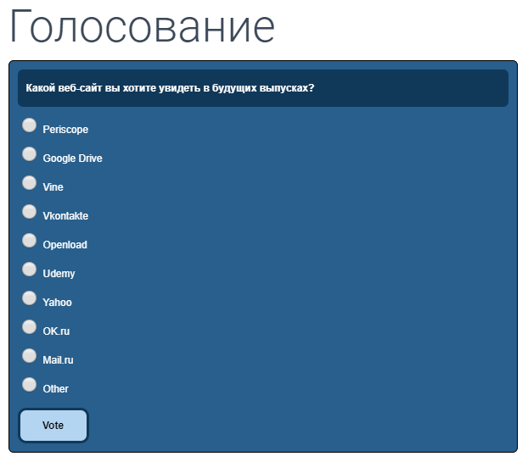Image resolution: width=528 pixels, height=462 pixels.
Task: Choose the Other radio option
Action: (30, 385)
